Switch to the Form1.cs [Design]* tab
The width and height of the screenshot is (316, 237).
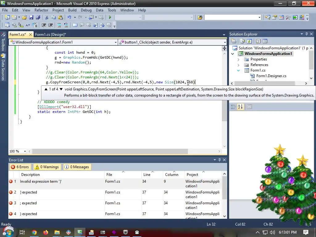(x=51, y=35)
